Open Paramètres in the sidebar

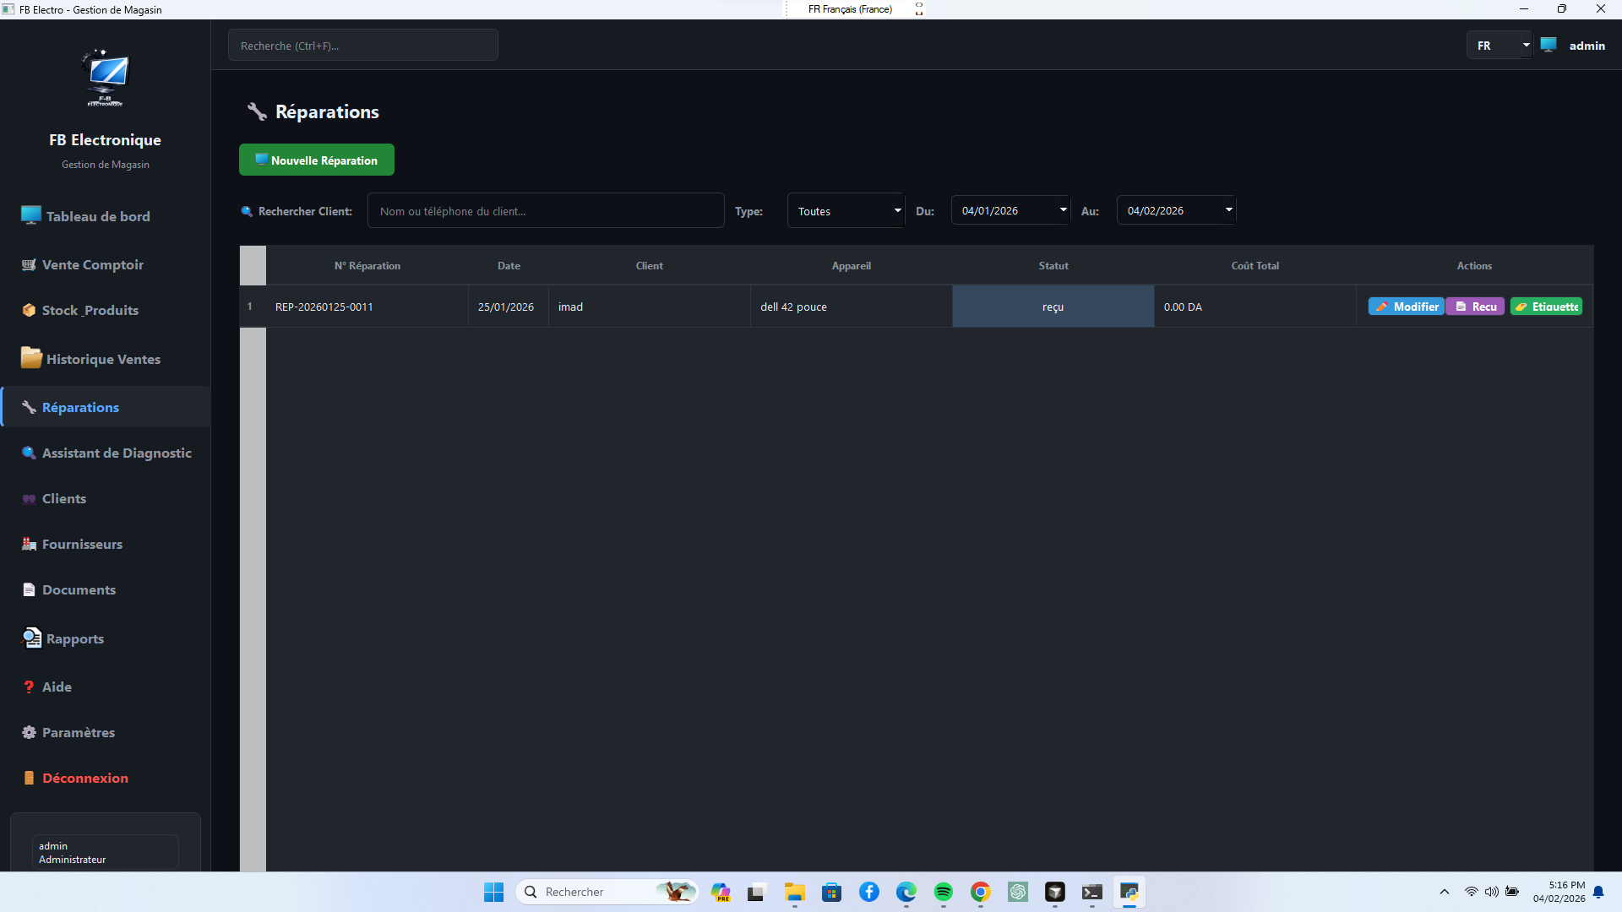pyautogui.click(x=78, y=732)
